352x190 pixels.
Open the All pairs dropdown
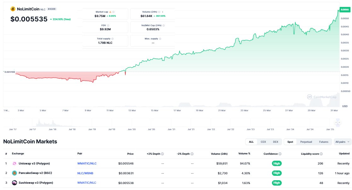[342, 142]
